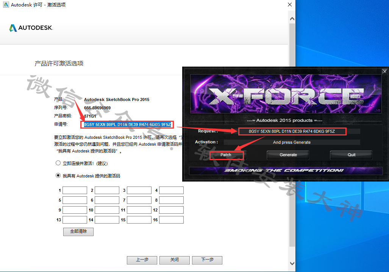Click activation code input box 12
This screenshot has width=389, height=272.
click(x=171, y=210)
